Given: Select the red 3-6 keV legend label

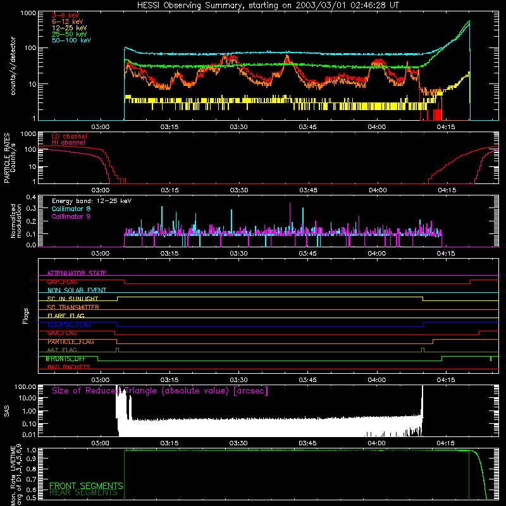Looking at the screenshot, I should pos(65,15).
